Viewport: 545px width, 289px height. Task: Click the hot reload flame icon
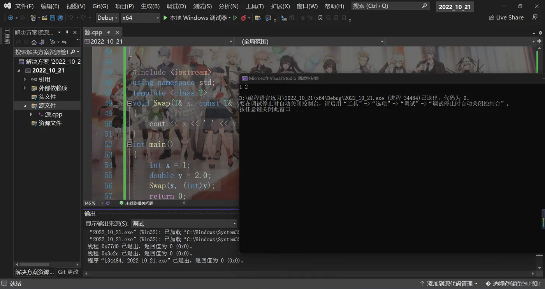point(243,18)
